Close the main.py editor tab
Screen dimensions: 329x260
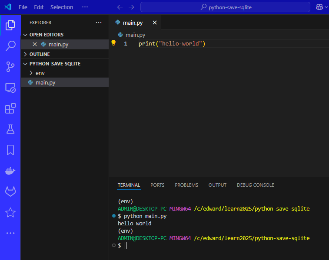154,23
